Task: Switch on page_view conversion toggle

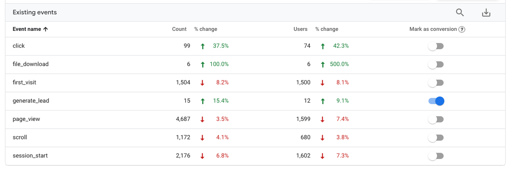Action: 436,119
